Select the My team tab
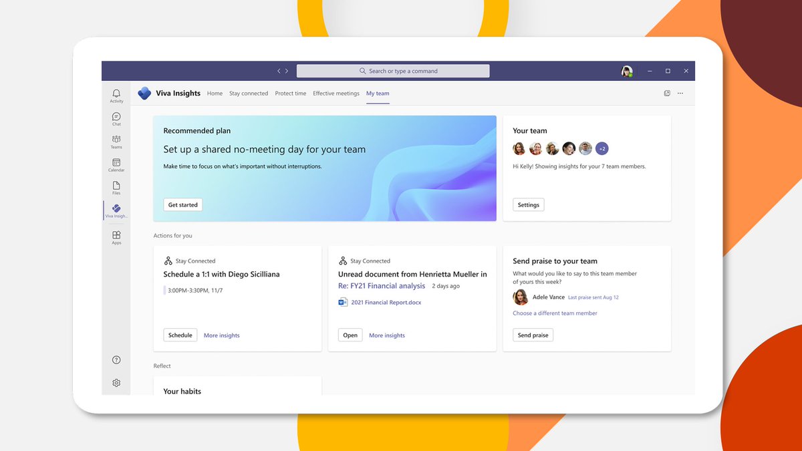The image size is (802, 451). coord(378,94)
